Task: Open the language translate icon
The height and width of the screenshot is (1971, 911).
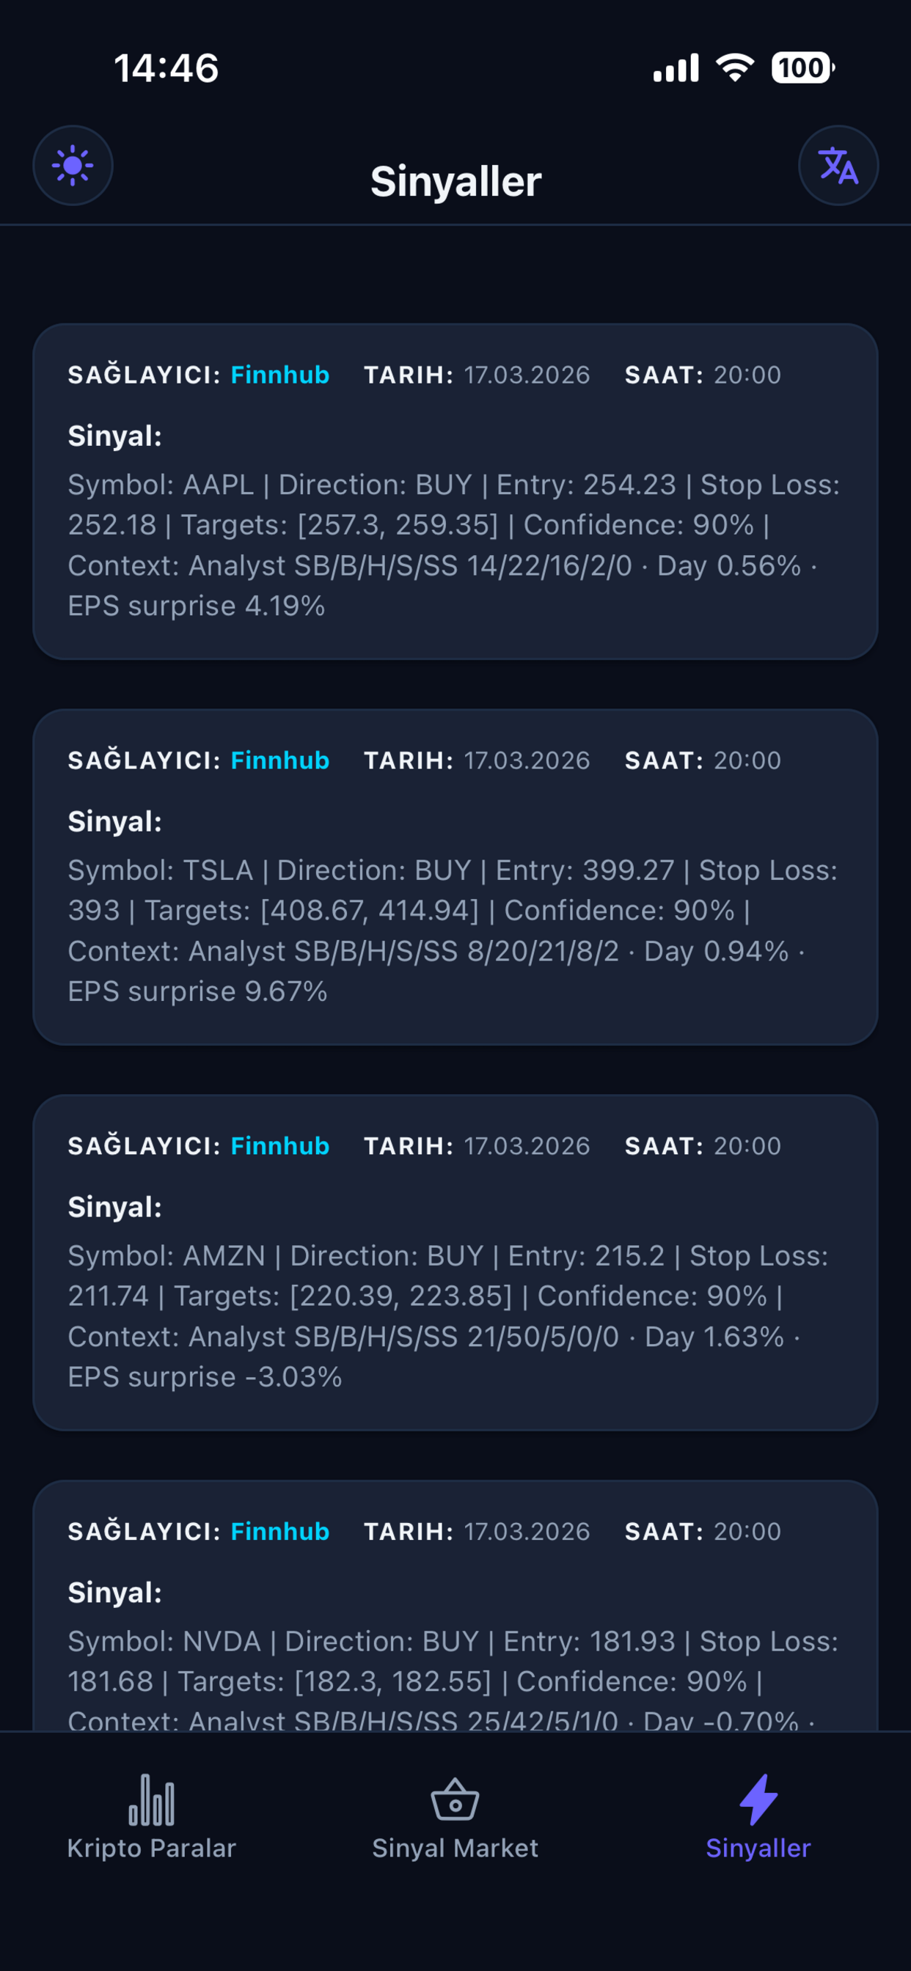Action: [x=838, y=165]
